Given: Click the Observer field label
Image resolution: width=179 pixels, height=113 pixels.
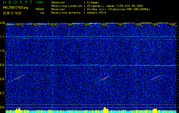Looking at the screenshot, I should [58, 3].
